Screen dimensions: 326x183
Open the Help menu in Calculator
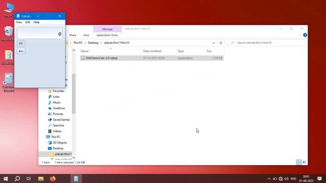click(x=36, y=22)
